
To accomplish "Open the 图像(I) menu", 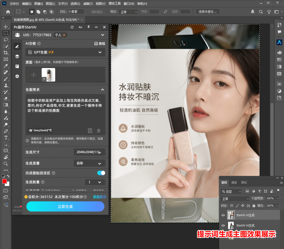I will [39, 4].
